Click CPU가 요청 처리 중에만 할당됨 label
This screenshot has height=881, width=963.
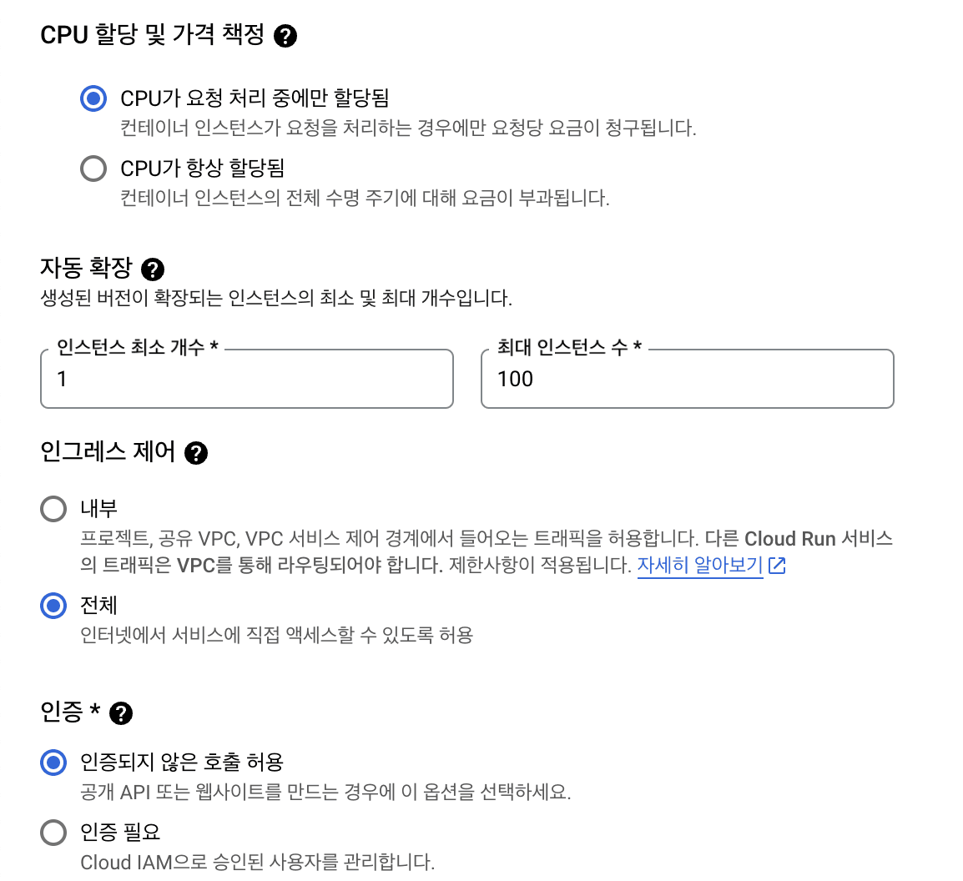tap(255, 98)
